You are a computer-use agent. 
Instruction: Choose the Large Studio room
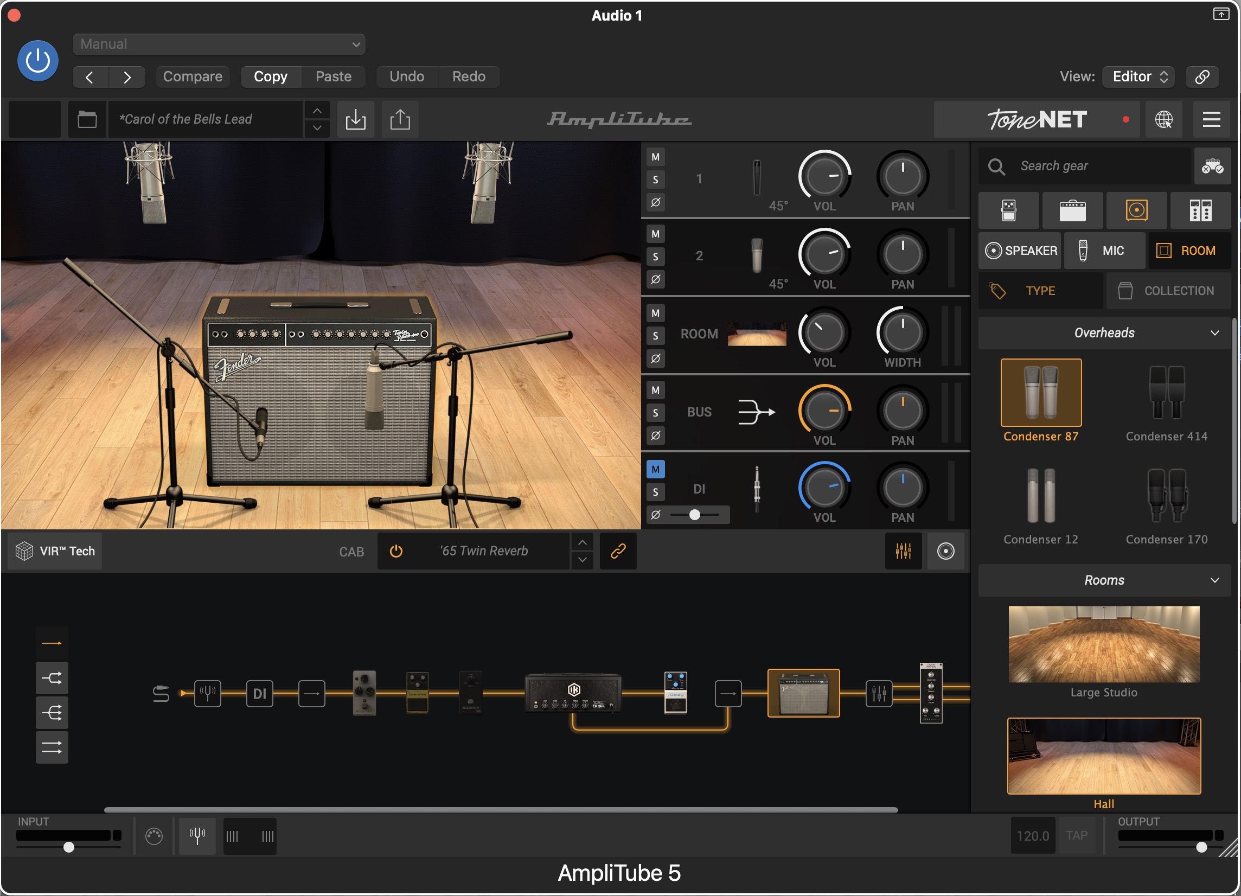click(x=1104, y=644)
